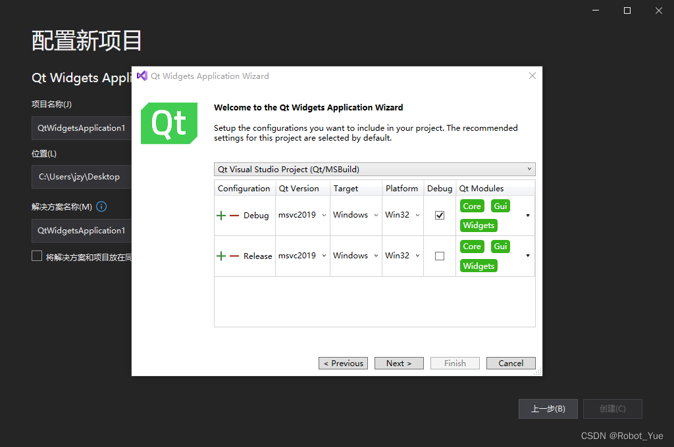The height and width of the screenshot is (447, 674).
Task: Click the Gui module tag in Debug row
Action: 500,206
